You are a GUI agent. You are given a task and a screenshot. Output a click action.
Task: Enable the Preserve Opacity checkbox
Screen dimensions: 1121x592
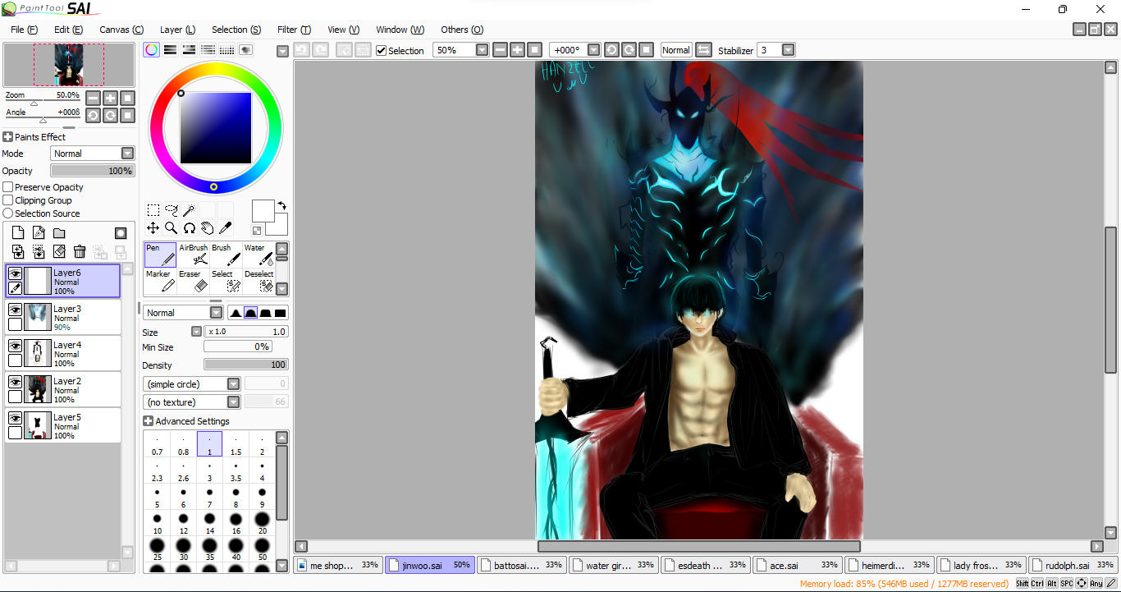[8, 187]
